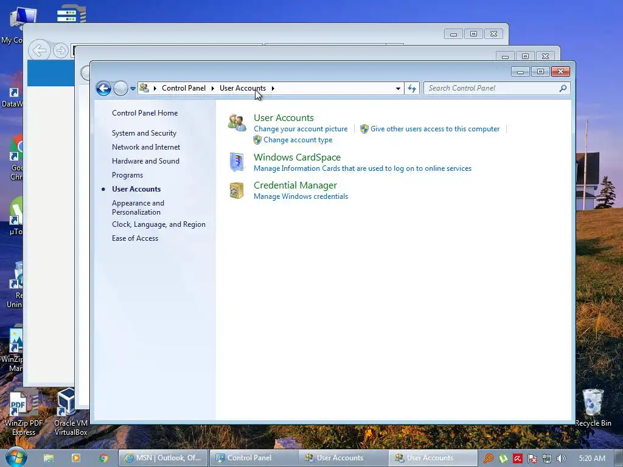
Task: Click the red antivirus tray icon
Action: coord(518,458)
